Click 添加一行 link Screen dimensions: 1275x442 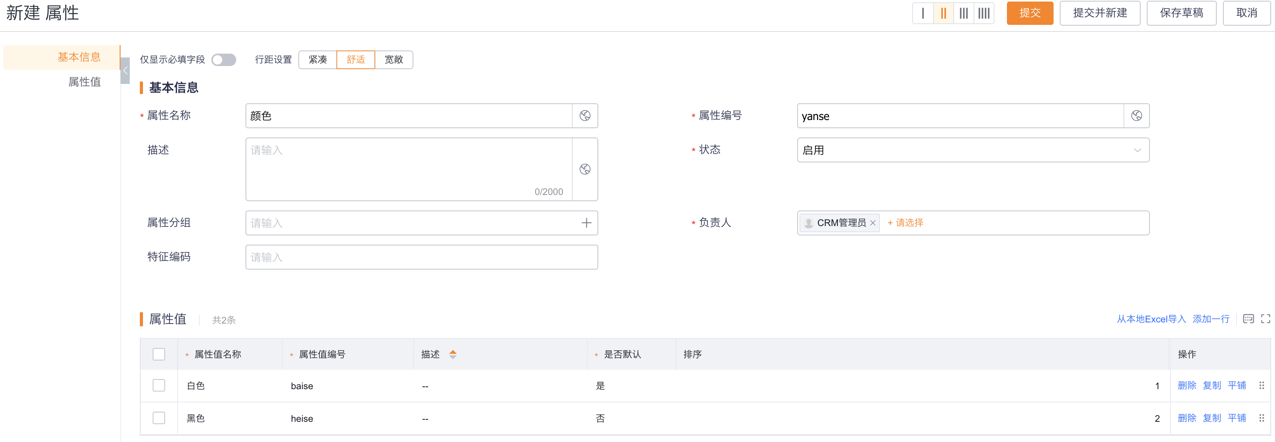tap(1211, 319)
